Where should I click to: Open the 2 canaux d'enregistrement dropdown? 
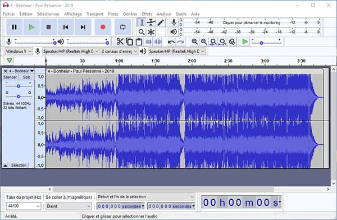coord(119,51)
